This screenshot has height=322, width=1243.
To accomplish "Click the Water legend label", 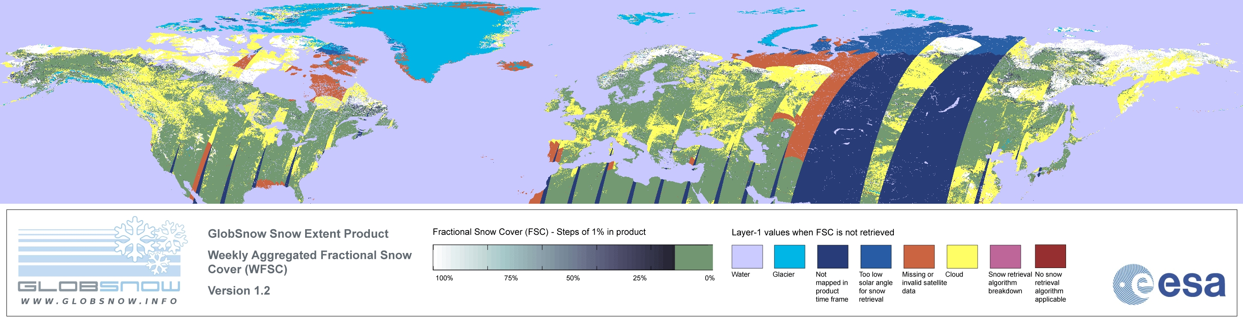I will (x=741, y=274).
